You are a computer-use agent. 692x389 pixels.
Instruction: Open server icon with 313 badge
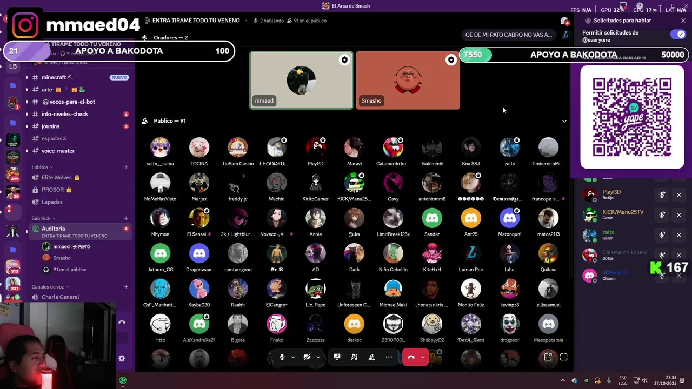pos(13,266)
